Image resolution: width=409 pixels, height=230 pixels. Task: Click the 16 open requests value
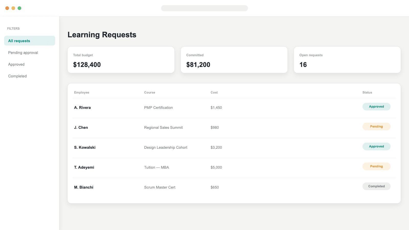pyautogui.click(x=303, y=65)
